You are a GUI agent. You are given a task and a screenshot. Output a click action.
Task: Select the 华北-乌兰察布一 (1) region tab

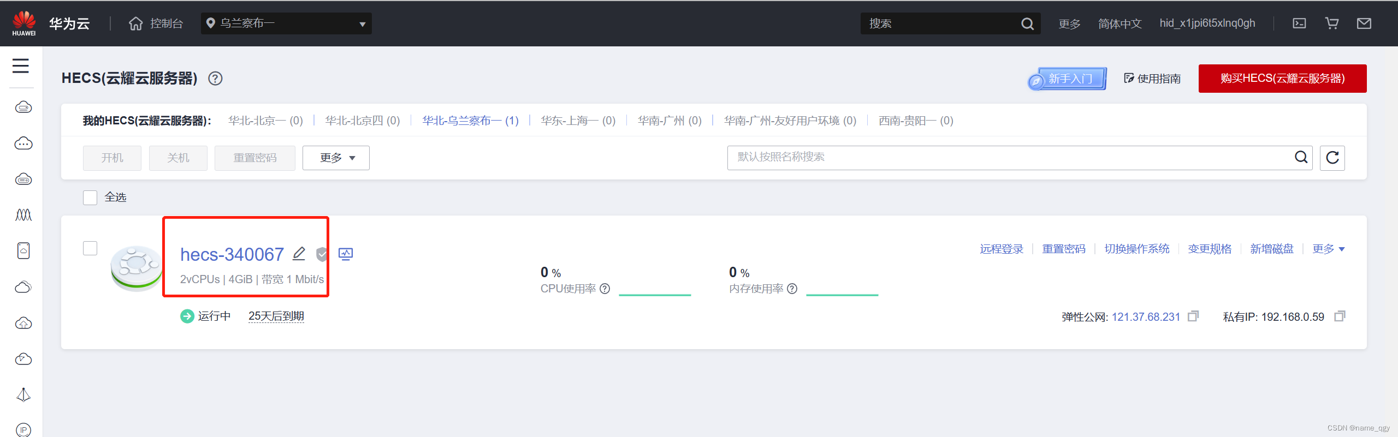[x=470, y=121]
